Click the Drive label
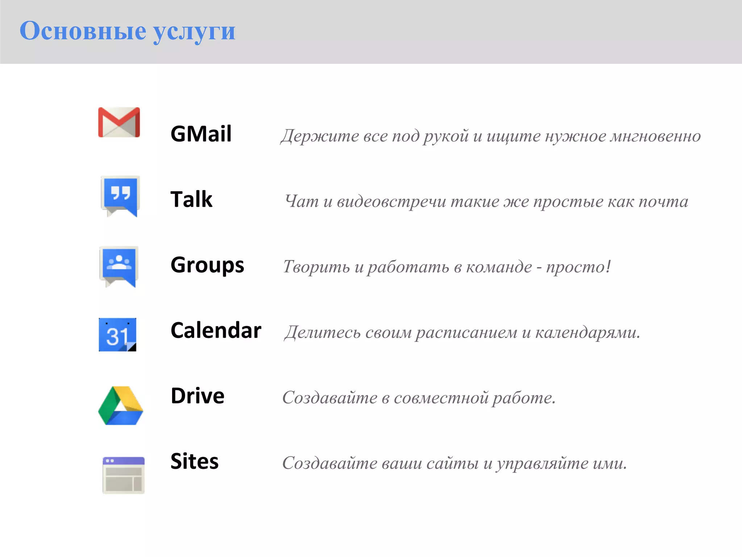Screen dimensions: 742x557 click(x=197, y=396)
